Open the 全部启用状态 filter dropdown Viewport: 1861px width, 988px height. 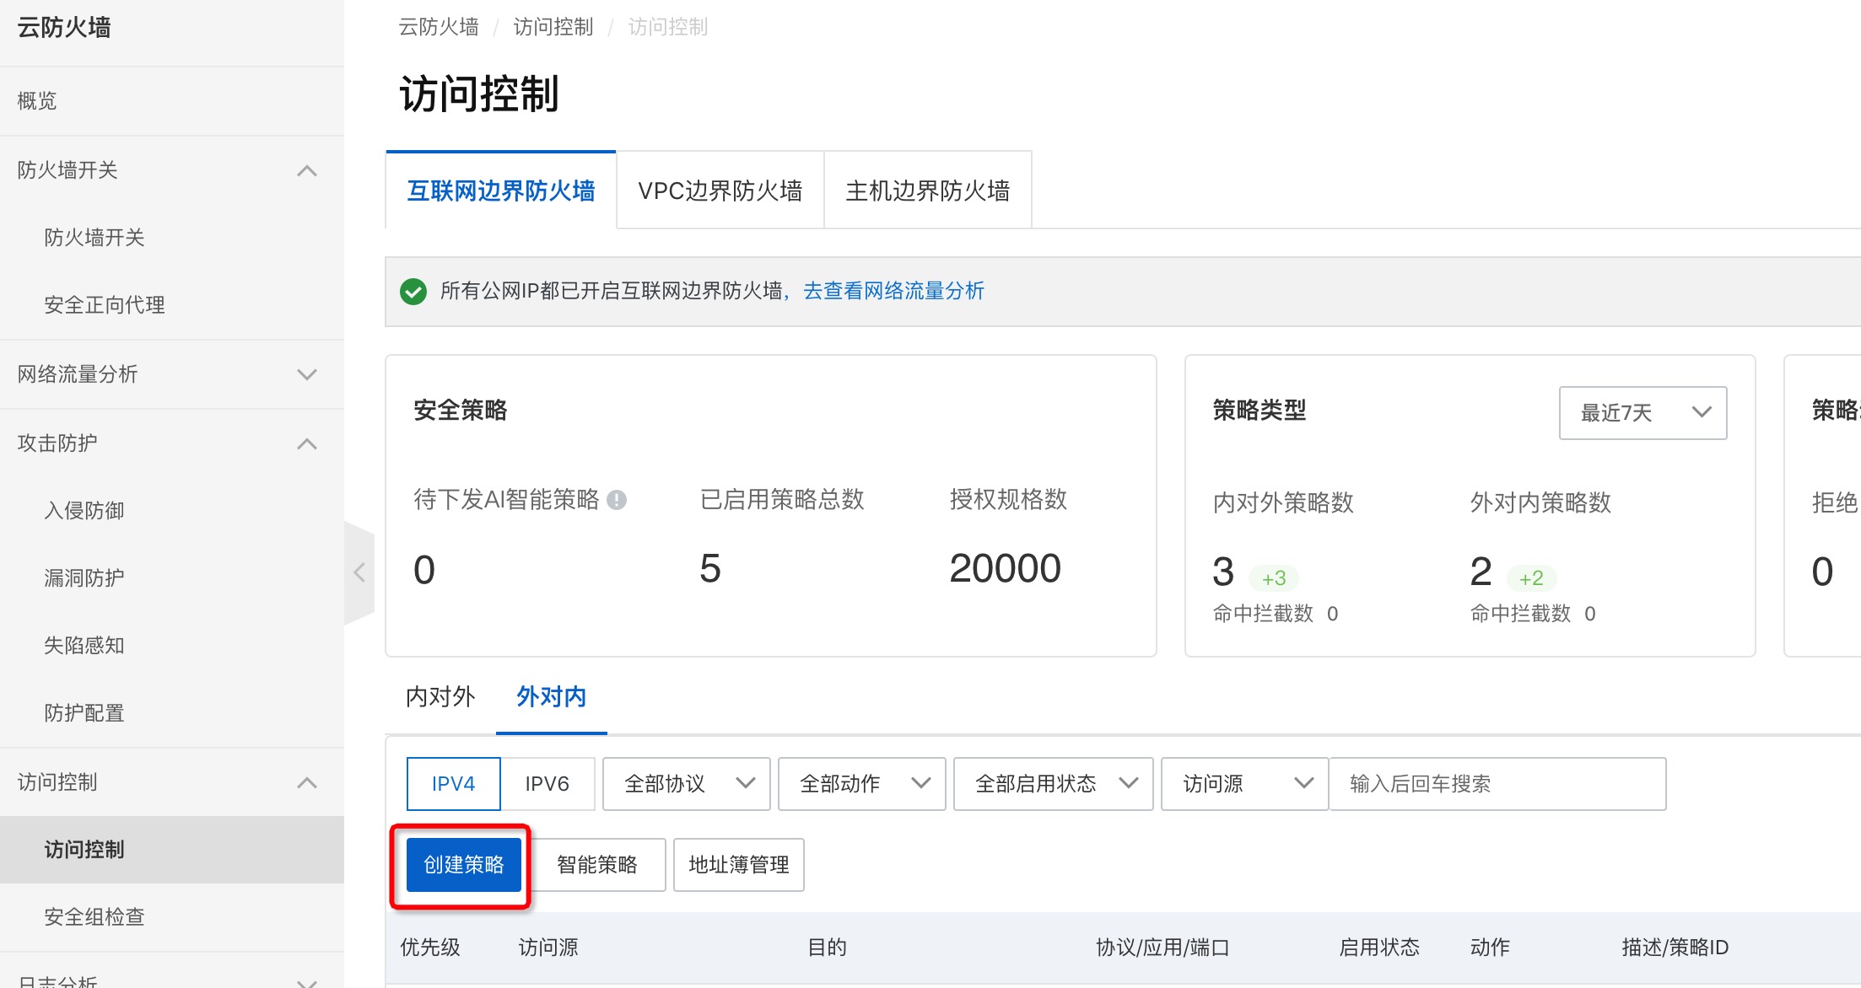coord(1053,784)
